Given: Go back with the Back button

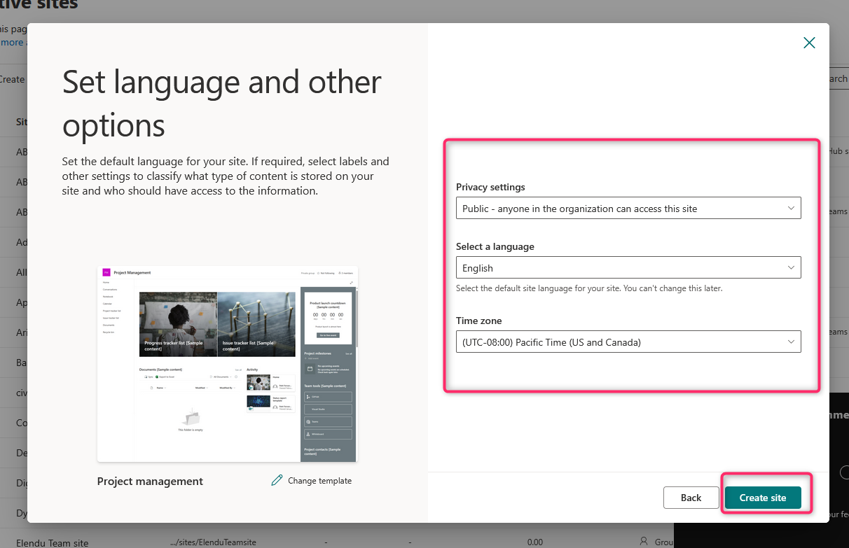Looking at the screenshot, I should coord(691,498).
